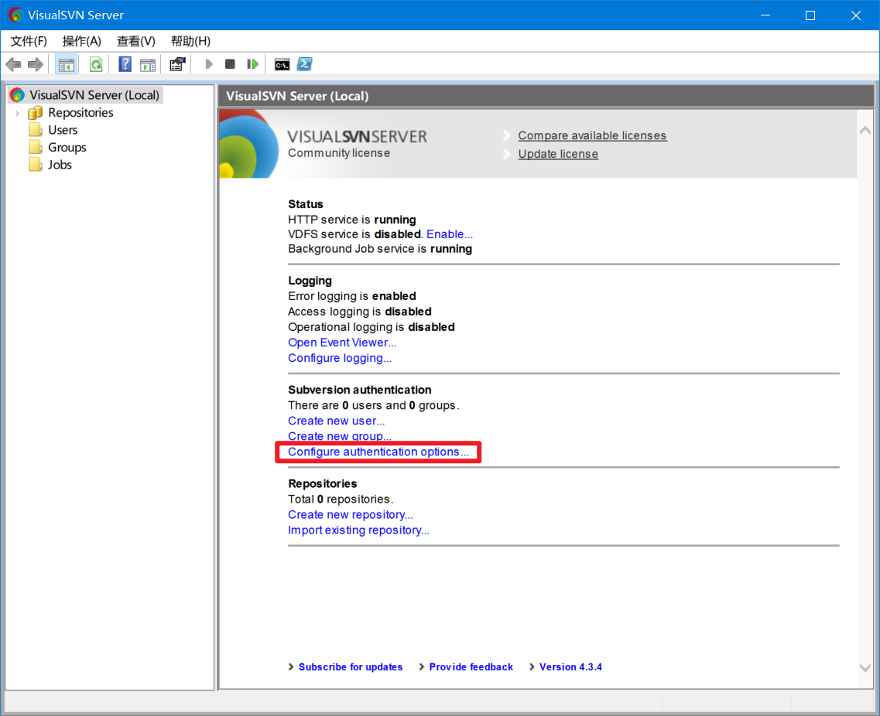Click Create new repository... link
The image size is (880, 716).
click(350, 515)
